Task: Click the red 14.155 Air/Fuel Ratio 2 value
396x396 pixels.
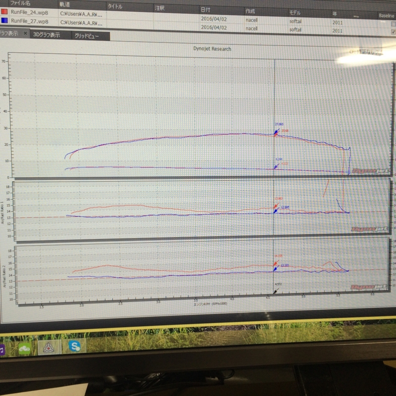Action: pyautogui.click(x=278, y=256)
